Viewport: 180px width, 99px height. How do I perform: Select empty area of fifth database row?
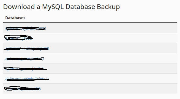pyautogui.click(x=112, y=68)
